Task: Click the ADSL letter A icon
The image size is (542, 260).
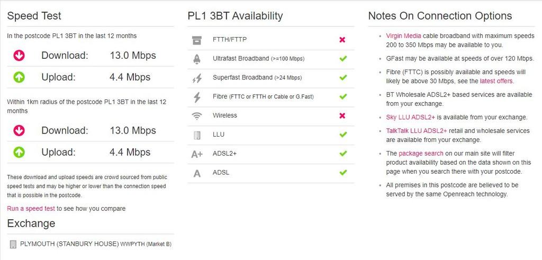Action: tap(197, 173)
